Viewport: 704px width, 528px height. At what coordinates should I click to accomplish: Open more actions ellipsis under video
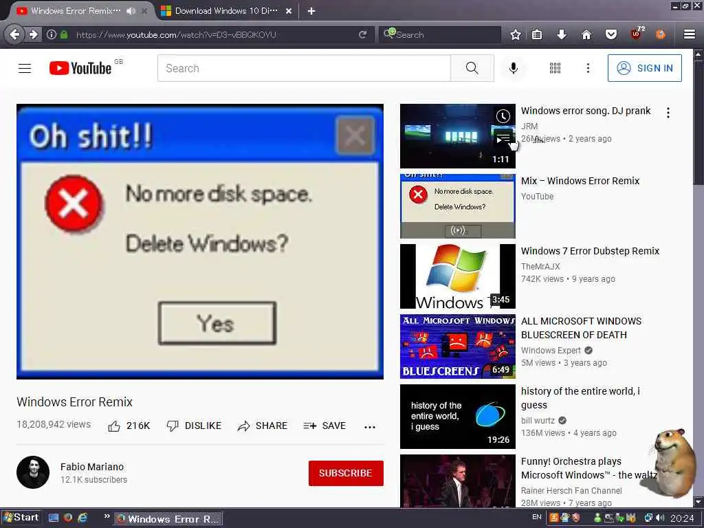[x=369, y=427]
